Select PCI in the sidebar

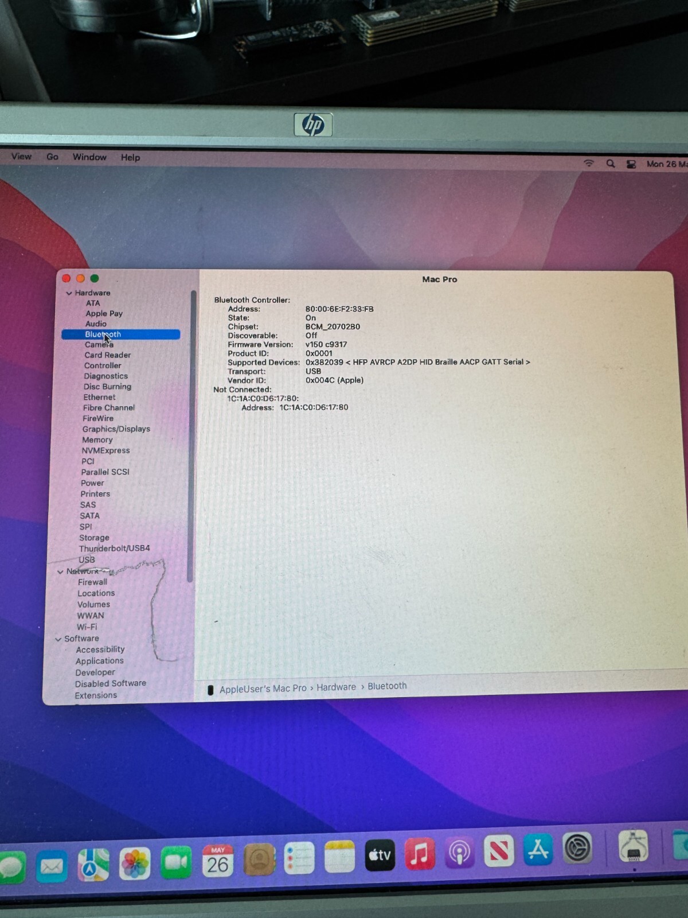[x=88, y=461]
